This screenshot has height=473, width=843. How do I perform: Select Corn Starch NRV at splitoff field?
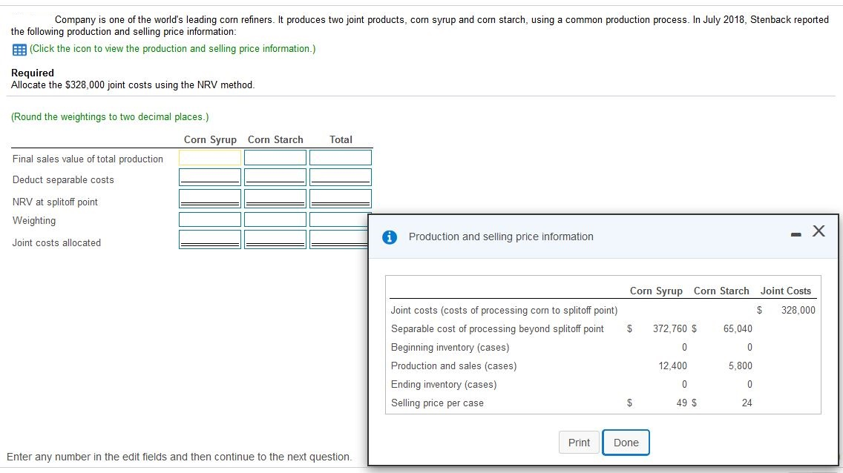[275, 199]
